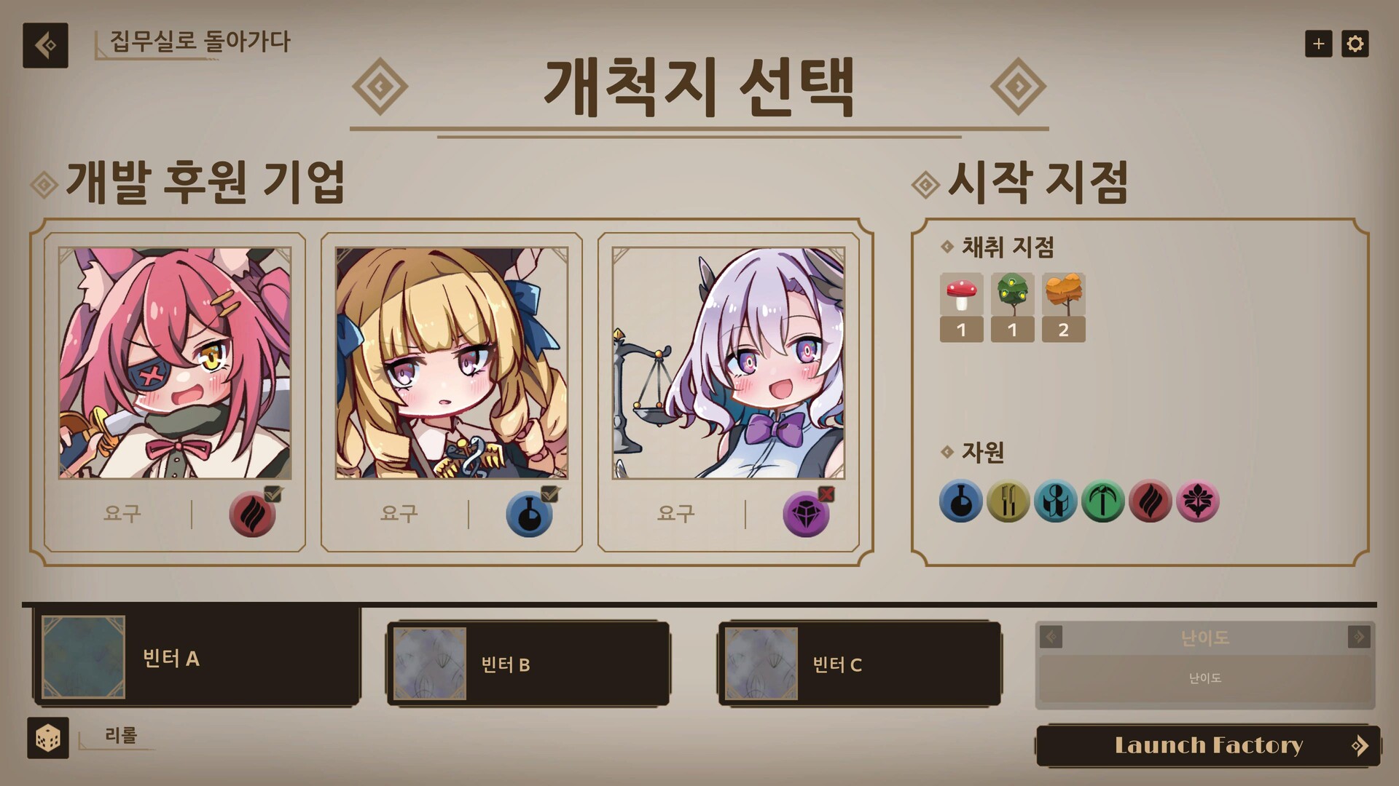
Task: Toggle the red X mark on purple gem requirement
Action: [826, 494]
